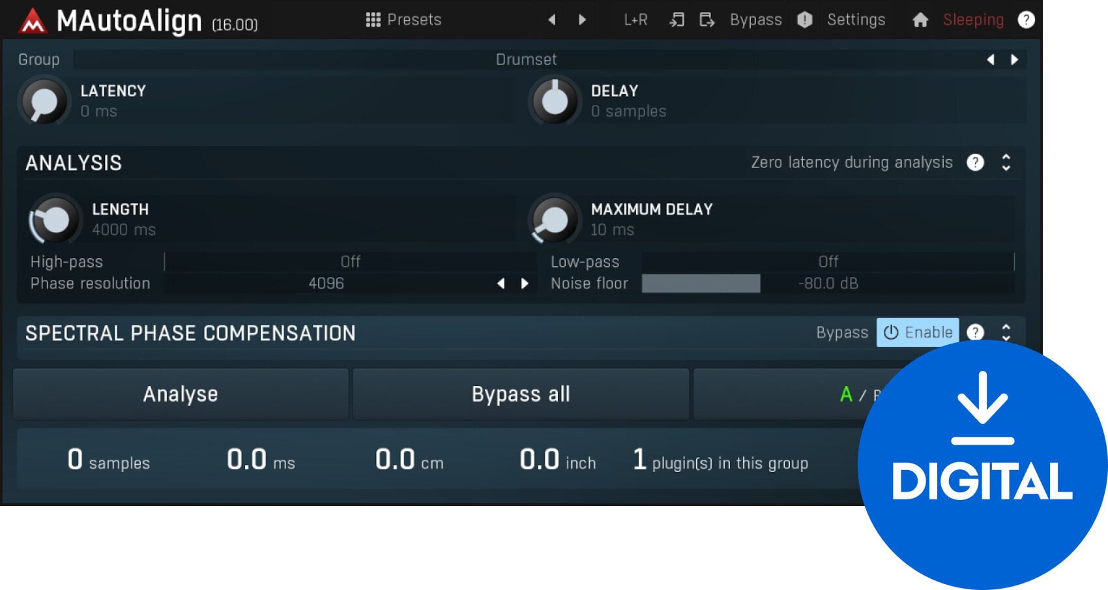Click the Noise floor slider

coord(828,284)
